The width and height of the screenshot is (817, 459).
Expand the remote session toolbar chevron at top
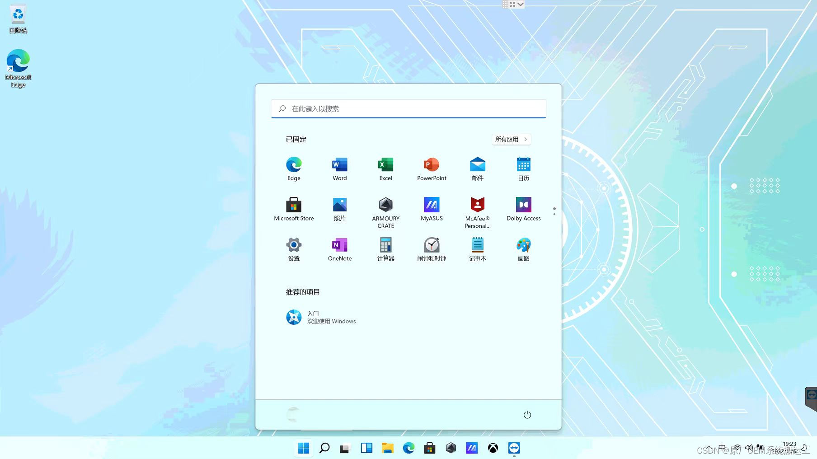521,4
